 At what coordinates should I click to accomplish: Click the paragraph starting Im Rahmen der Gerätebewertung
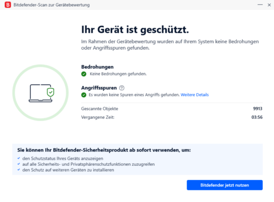[x=170, y=44]
